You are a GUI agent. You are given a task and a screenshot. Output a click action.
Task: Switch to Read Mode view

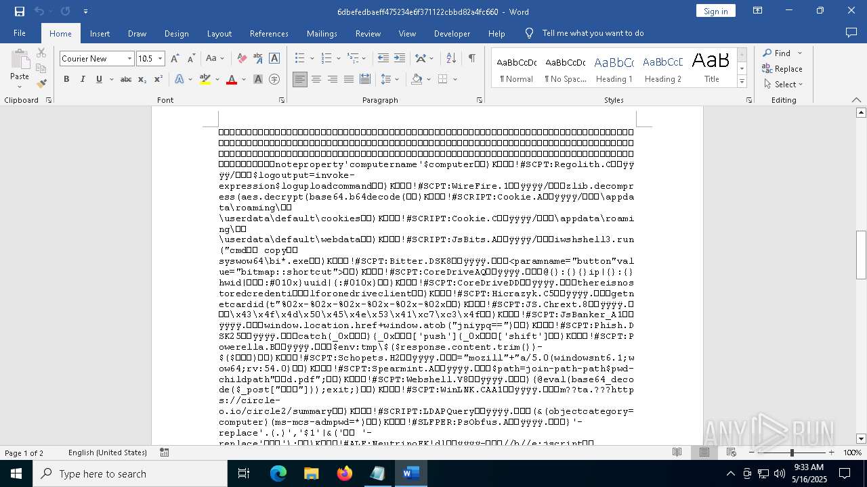tap(677, 453)
